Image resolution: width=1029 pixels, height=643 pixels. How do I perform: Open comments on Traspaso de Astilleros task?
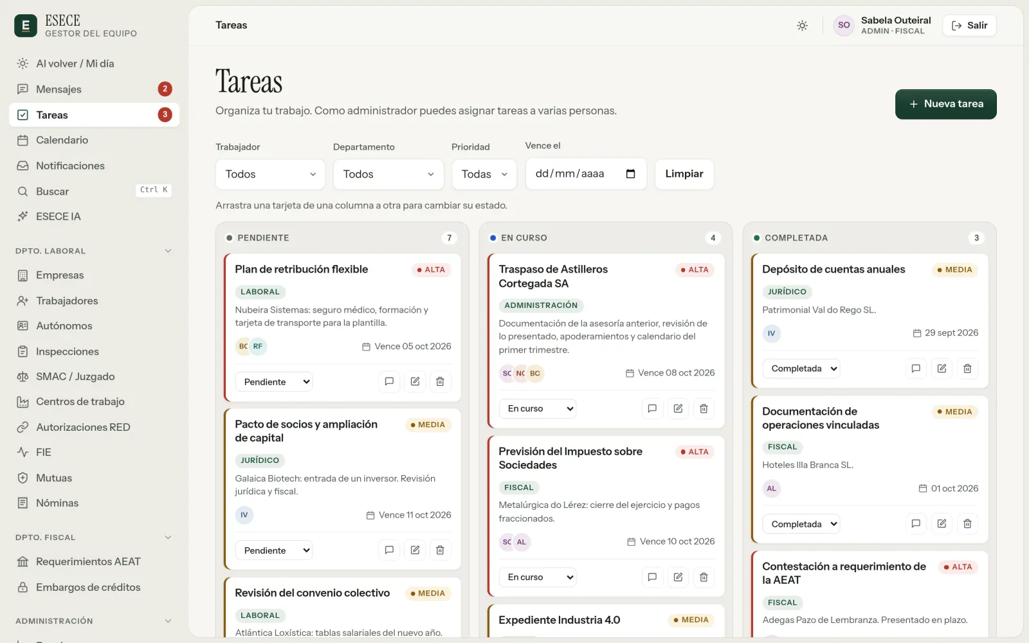click(x=652, y=408)
